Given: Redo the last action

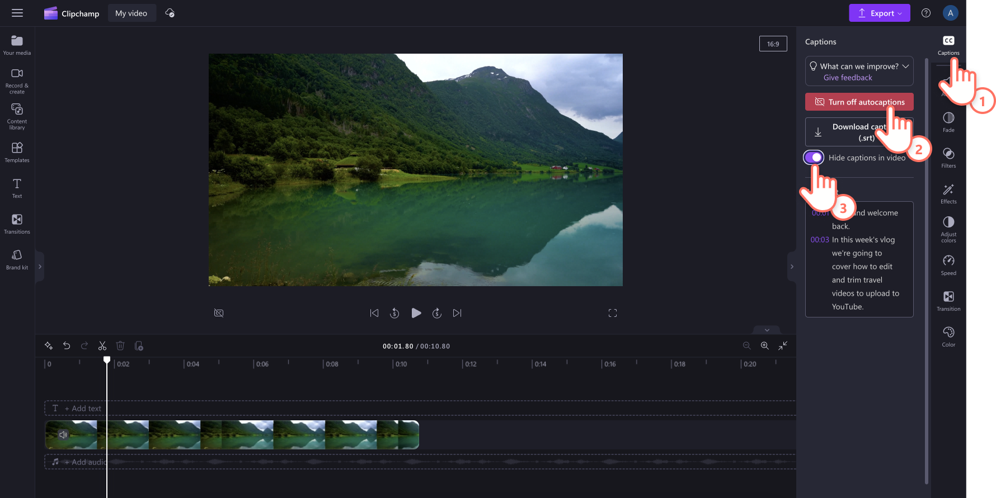Looking at the screenshot, I should pyautogui.click(x=84, y=346).
